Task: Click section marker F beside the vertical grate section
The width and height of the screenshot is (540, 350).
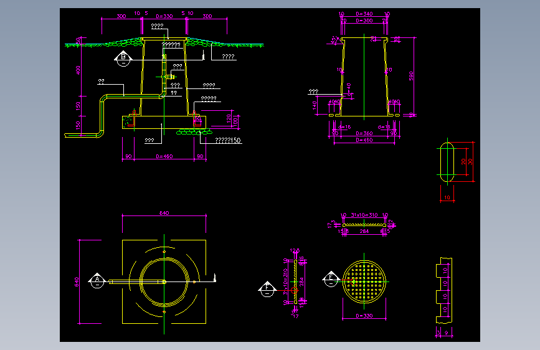Action: pyautogui.click(x=267, y=289)
